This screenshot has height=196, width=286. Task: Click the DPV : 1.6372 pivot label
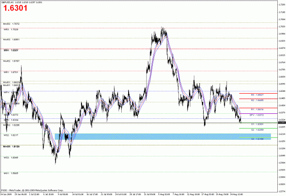(257, 115)
